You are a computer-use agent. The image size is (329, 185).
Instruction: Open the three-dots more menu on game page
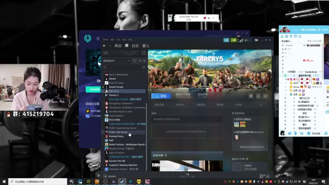(261, 105)
